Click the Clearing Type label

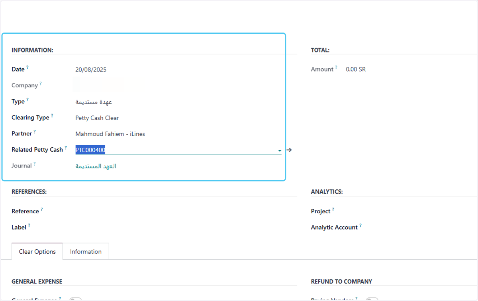point(30,118)
